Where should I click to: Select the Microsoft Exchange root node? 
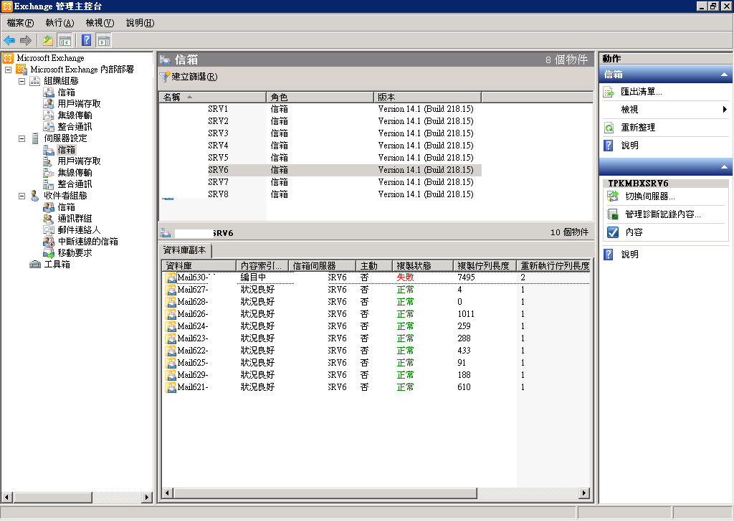(51, 58)
